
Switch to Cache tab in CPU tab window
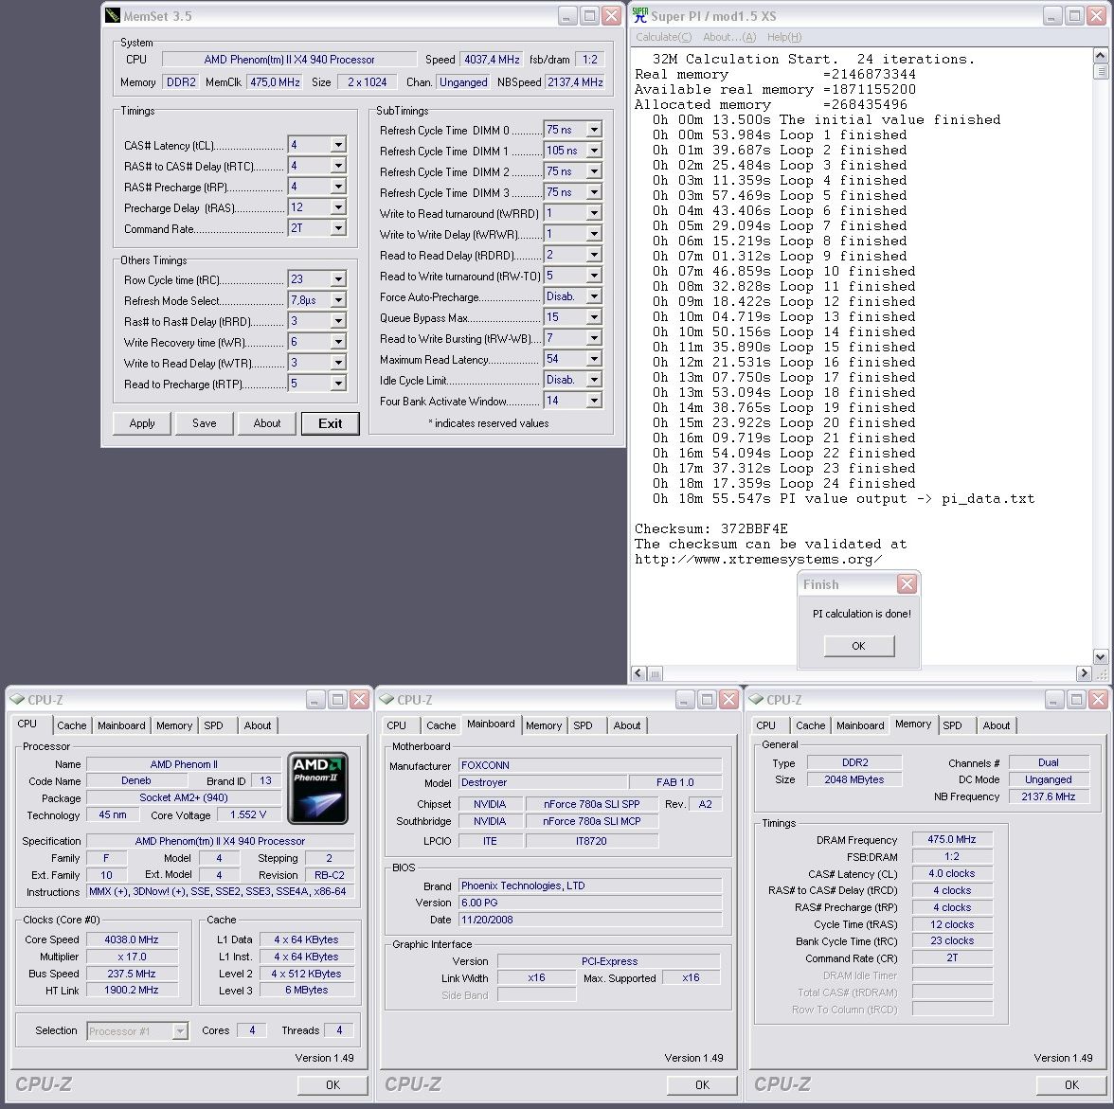72,725
